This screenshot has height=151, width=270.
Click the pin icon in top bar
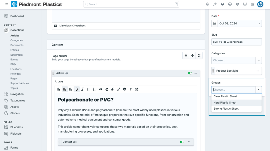pyautogui.click(x=215, y=4)
